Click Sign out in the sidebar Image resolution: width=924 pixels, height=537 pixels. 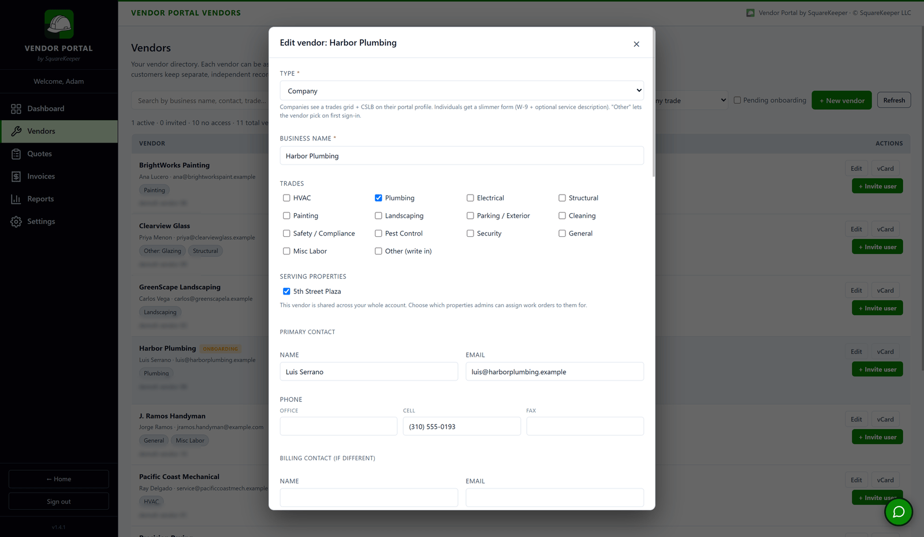(x=59, y=501)
